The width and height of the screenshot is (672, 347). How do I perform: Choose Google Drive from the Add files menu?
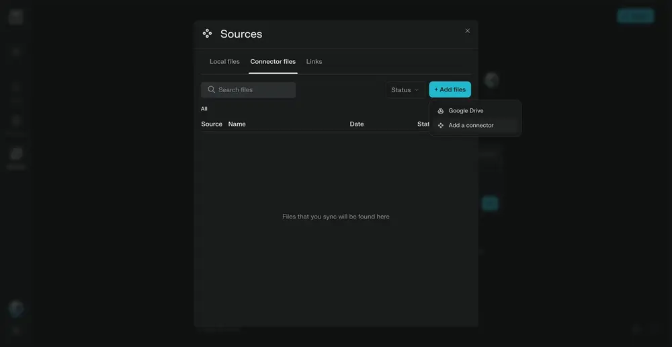[x=466, y=111]
